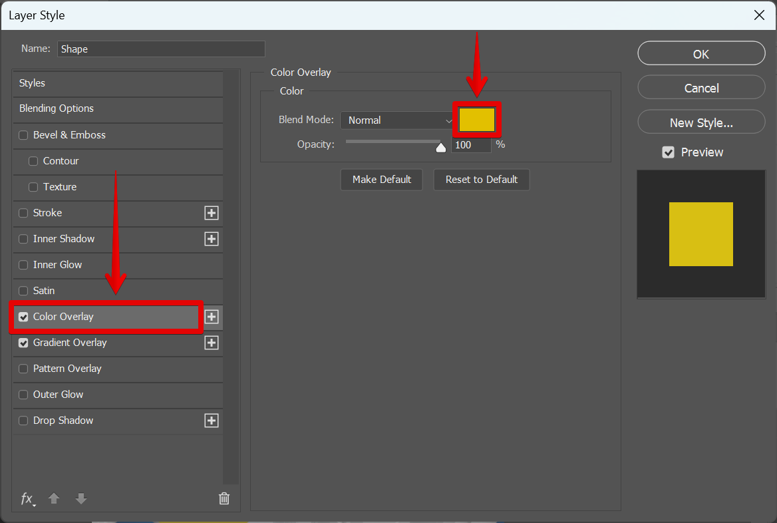Viewport: 777px width, 523px height.
Task: Enable the Drop Shadow checkbox
Action: click(x=23, y=421)
